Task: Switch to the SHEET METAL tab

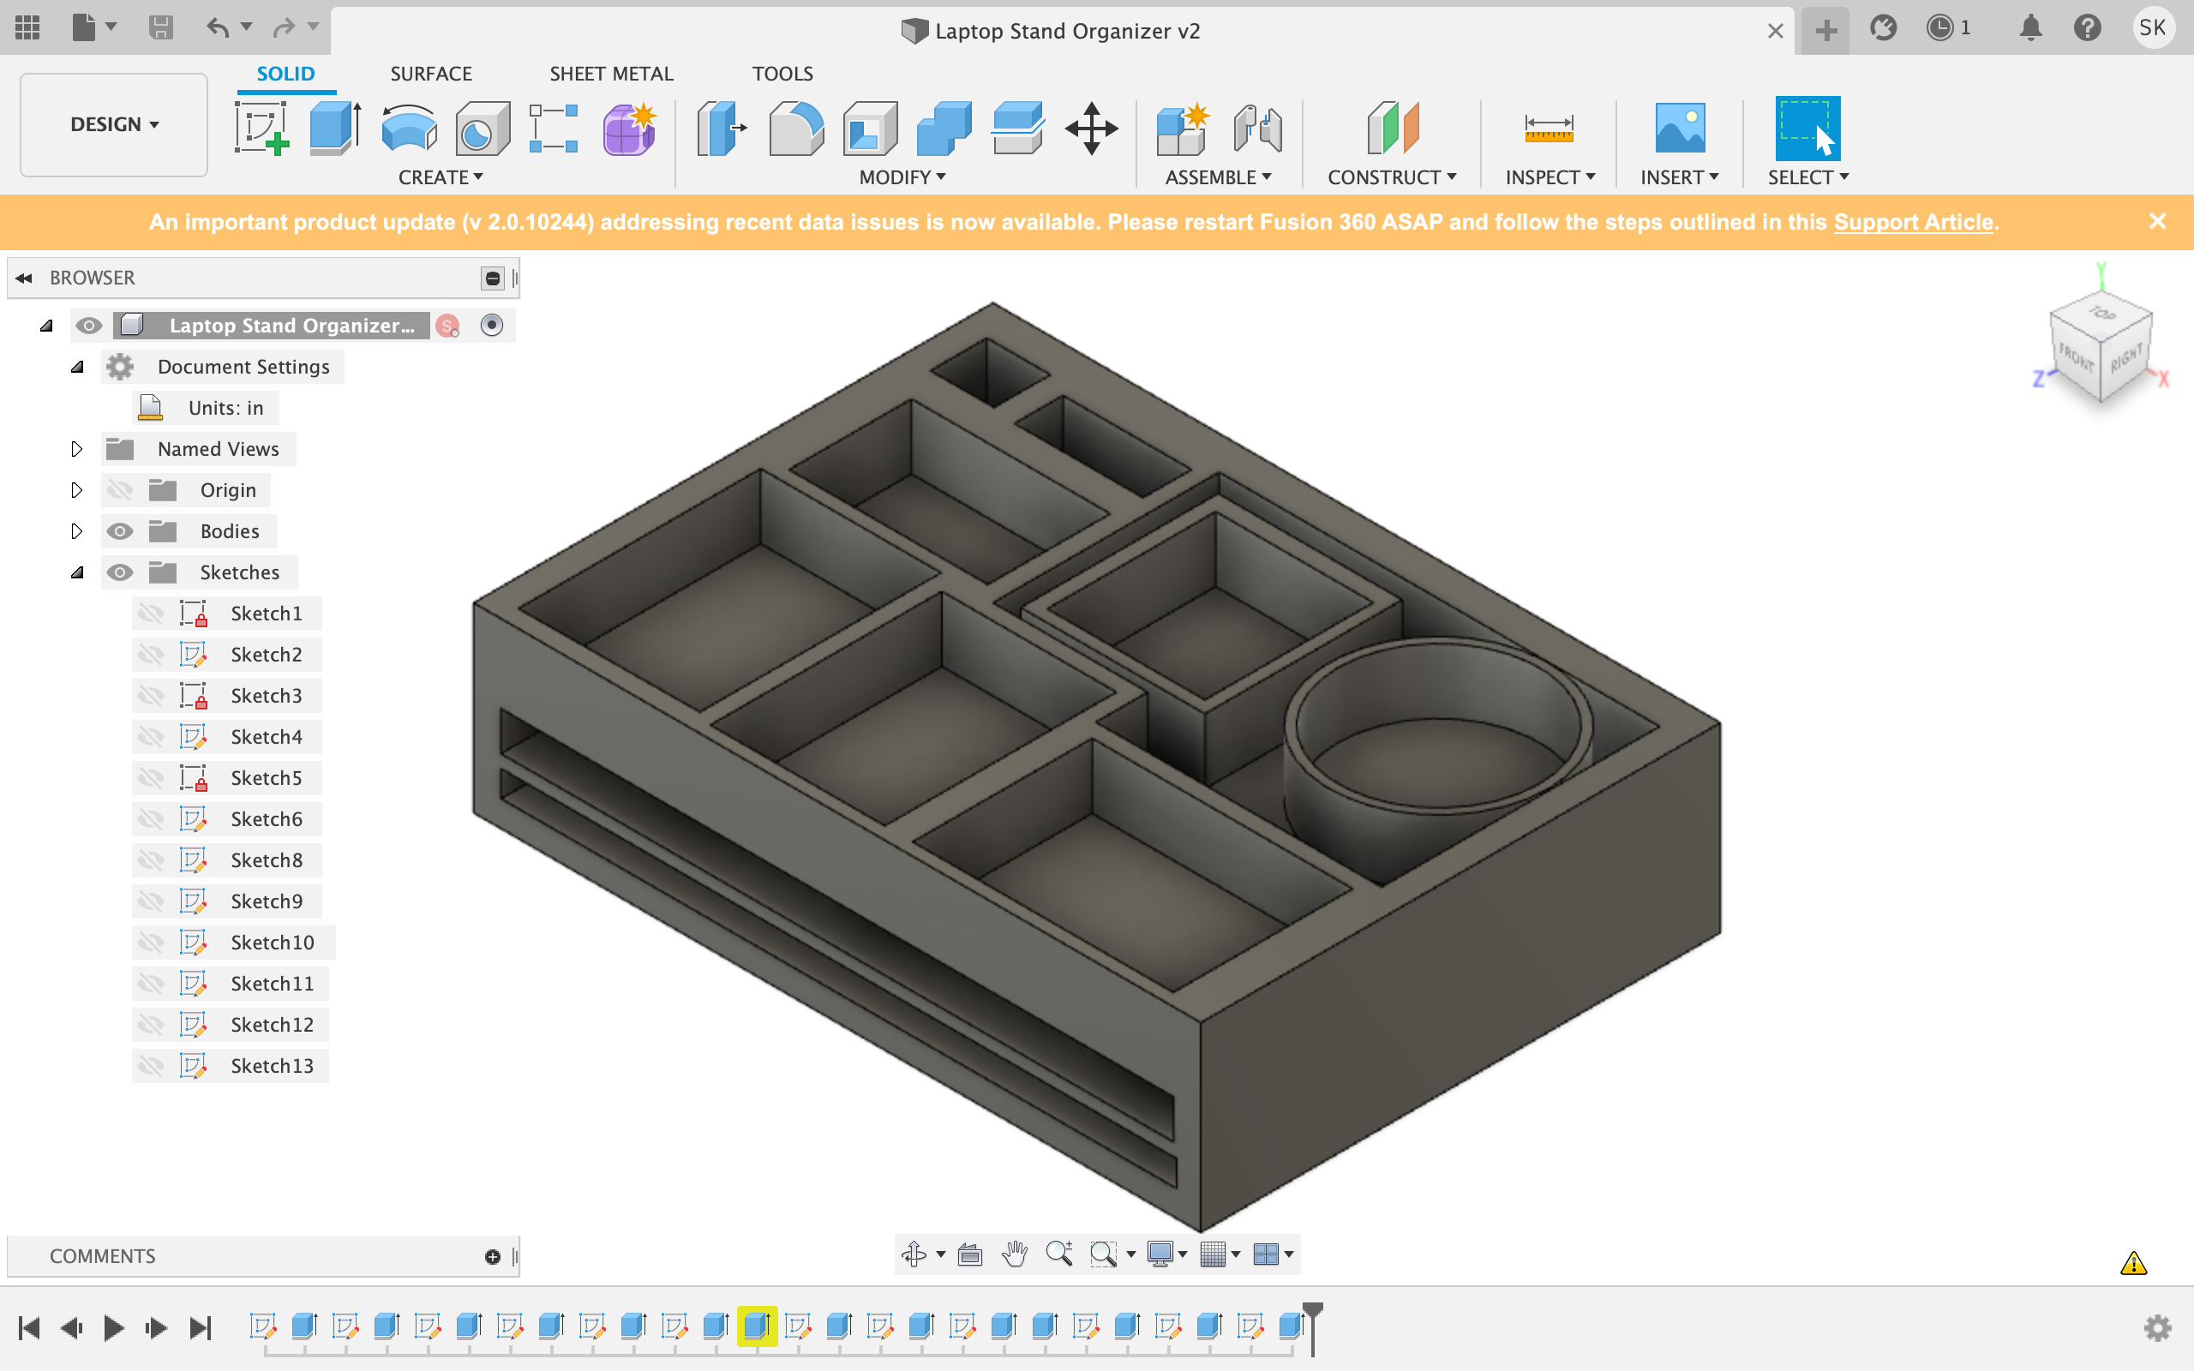Action: point(609,73)
